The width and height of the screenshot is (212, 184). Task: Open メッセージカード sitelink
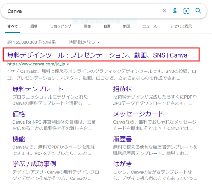point(139,114)
